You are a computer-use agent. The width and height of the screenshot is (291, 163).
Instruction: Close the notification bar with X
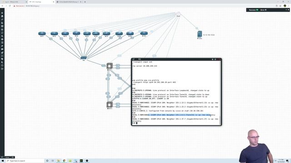point(288,10)
